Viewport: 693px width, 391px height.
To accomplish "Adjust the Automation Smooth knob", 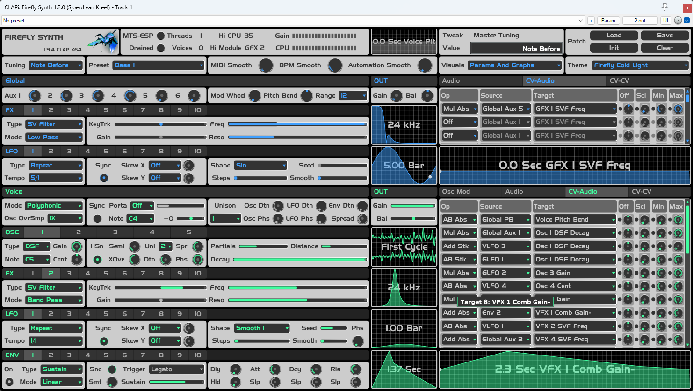I will tap(425, 65).
